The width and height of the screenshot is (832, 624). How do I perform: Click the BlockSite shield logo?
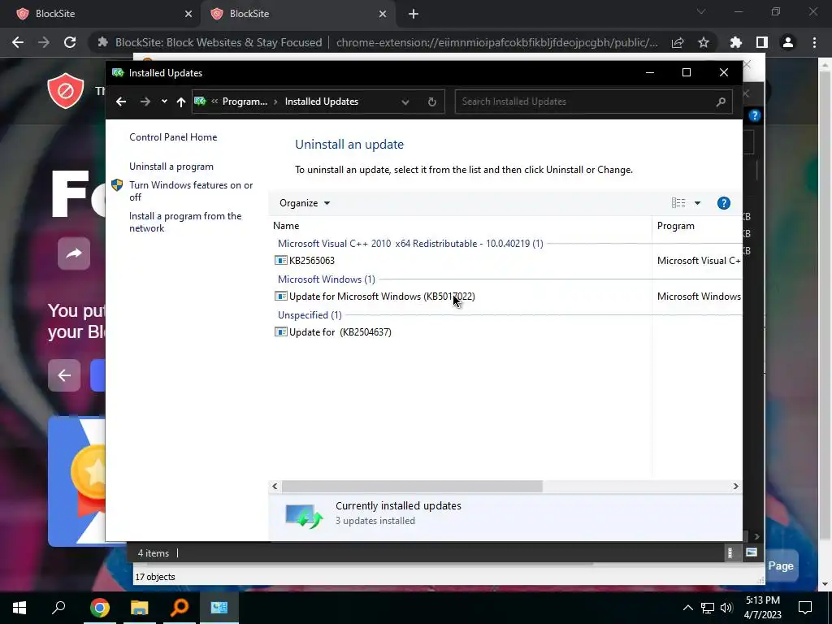click(66, 91)
